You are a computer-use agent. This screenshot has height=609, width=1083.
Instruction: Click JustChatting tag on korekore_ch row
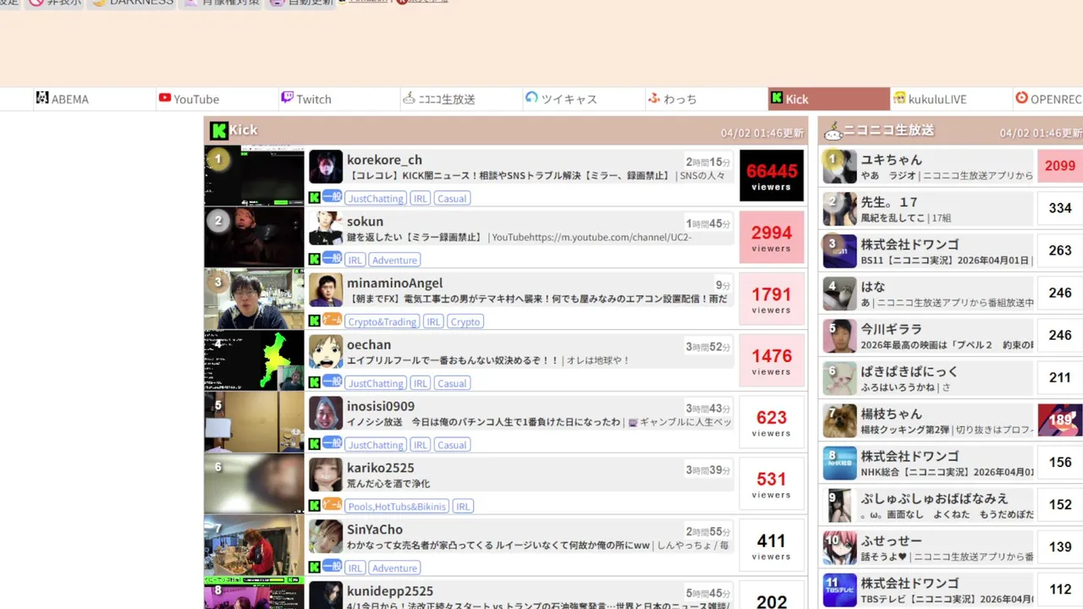click(376, 198)
